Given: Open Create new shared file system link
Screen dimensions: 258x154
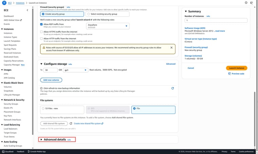Looking at the screenshot, I should 89,123.
